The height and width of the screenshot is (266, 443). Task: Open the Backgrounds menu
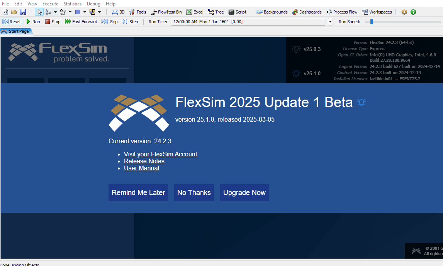click(272, 12)
